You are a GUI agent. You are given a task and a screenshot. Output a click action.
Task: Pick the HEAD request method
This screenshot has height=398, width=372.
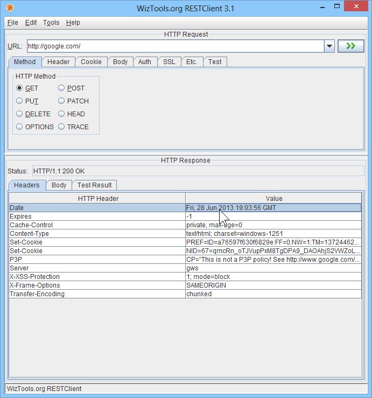pyautogui.click(x=62, y=114)
